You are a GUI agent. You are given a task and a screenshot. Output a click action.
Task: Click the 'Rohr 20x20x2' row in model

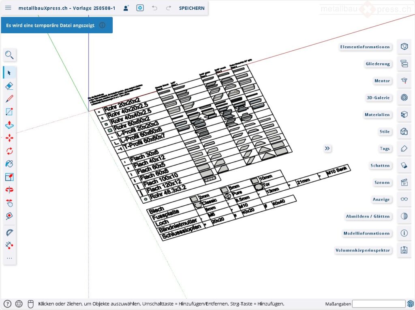coord(122,105)
